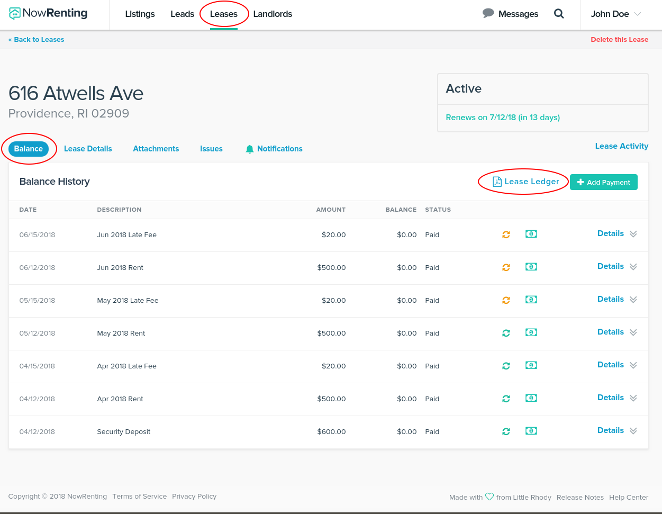The width and height of the screenshot is (662, 514).
Task: Open Details for Jun 2018 Late Fee
Action: tap(611, 233)
